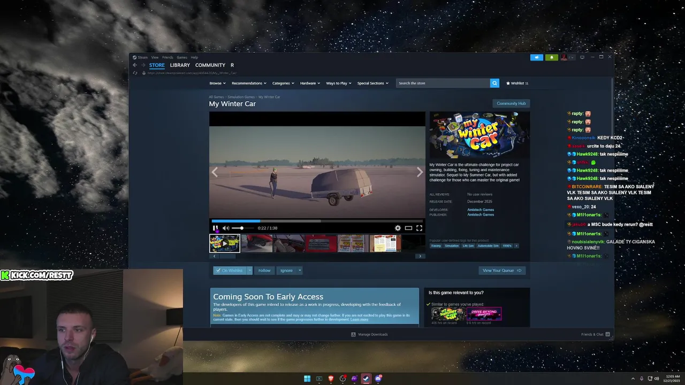This screenshot has width=685, height=385.
Task: Open the Wishlist star link
Action: (517, 83)
